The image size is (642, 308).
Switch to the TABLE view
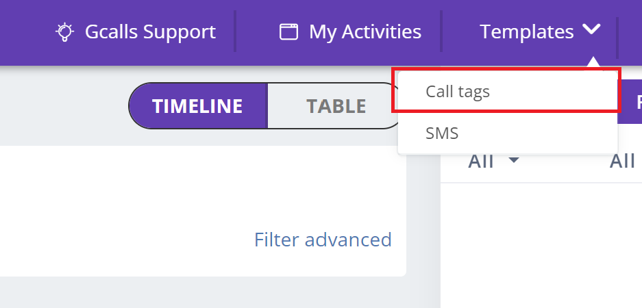tap(335, 106)
